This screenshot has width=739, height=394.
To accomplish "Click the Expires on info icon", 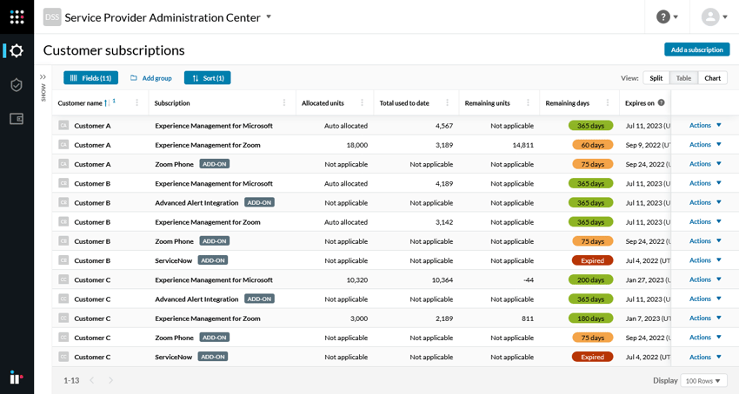I will click(x=661, y=103).
